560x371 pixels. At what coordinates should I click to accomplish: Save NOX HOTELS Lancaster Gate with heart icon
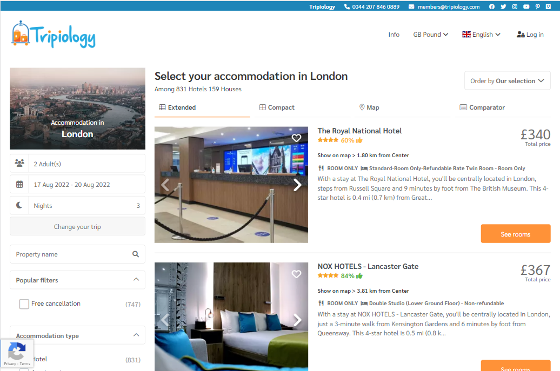click(x=296, y=274)
